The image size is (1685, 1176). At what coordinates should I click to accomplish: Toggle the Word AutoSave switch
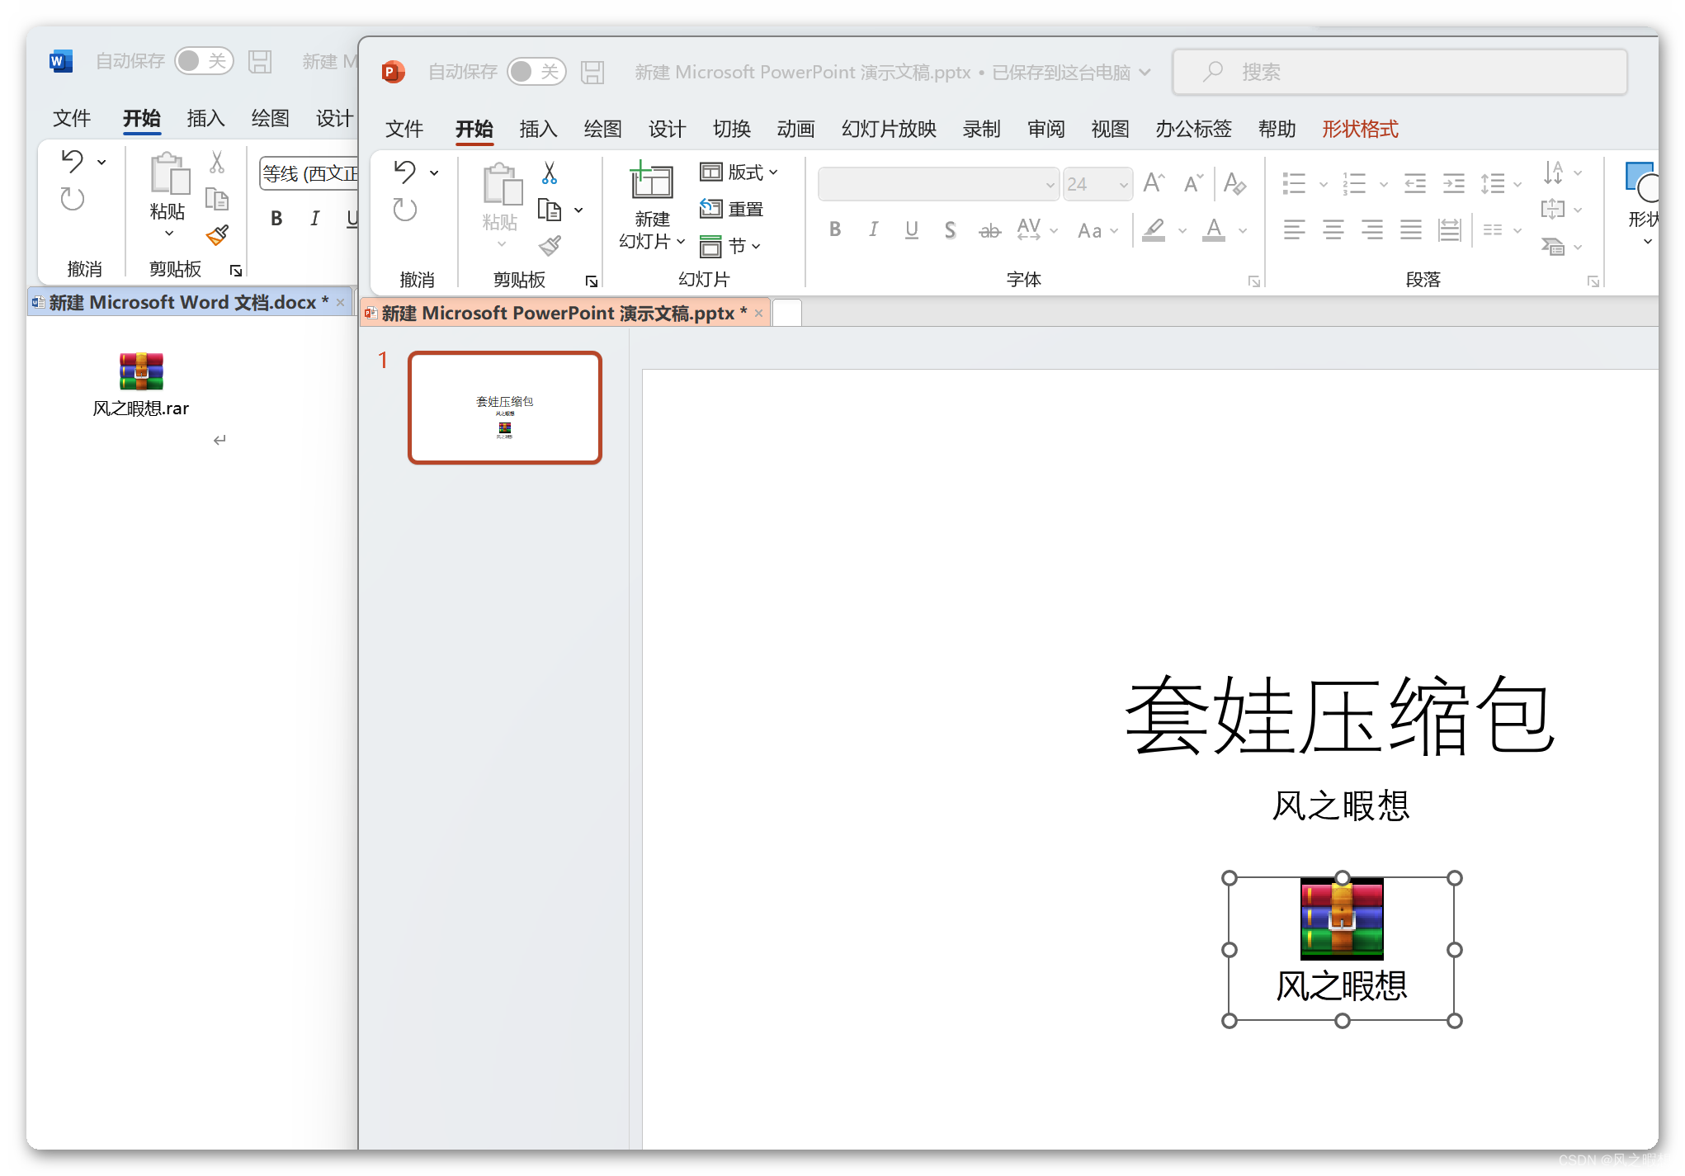204,61
